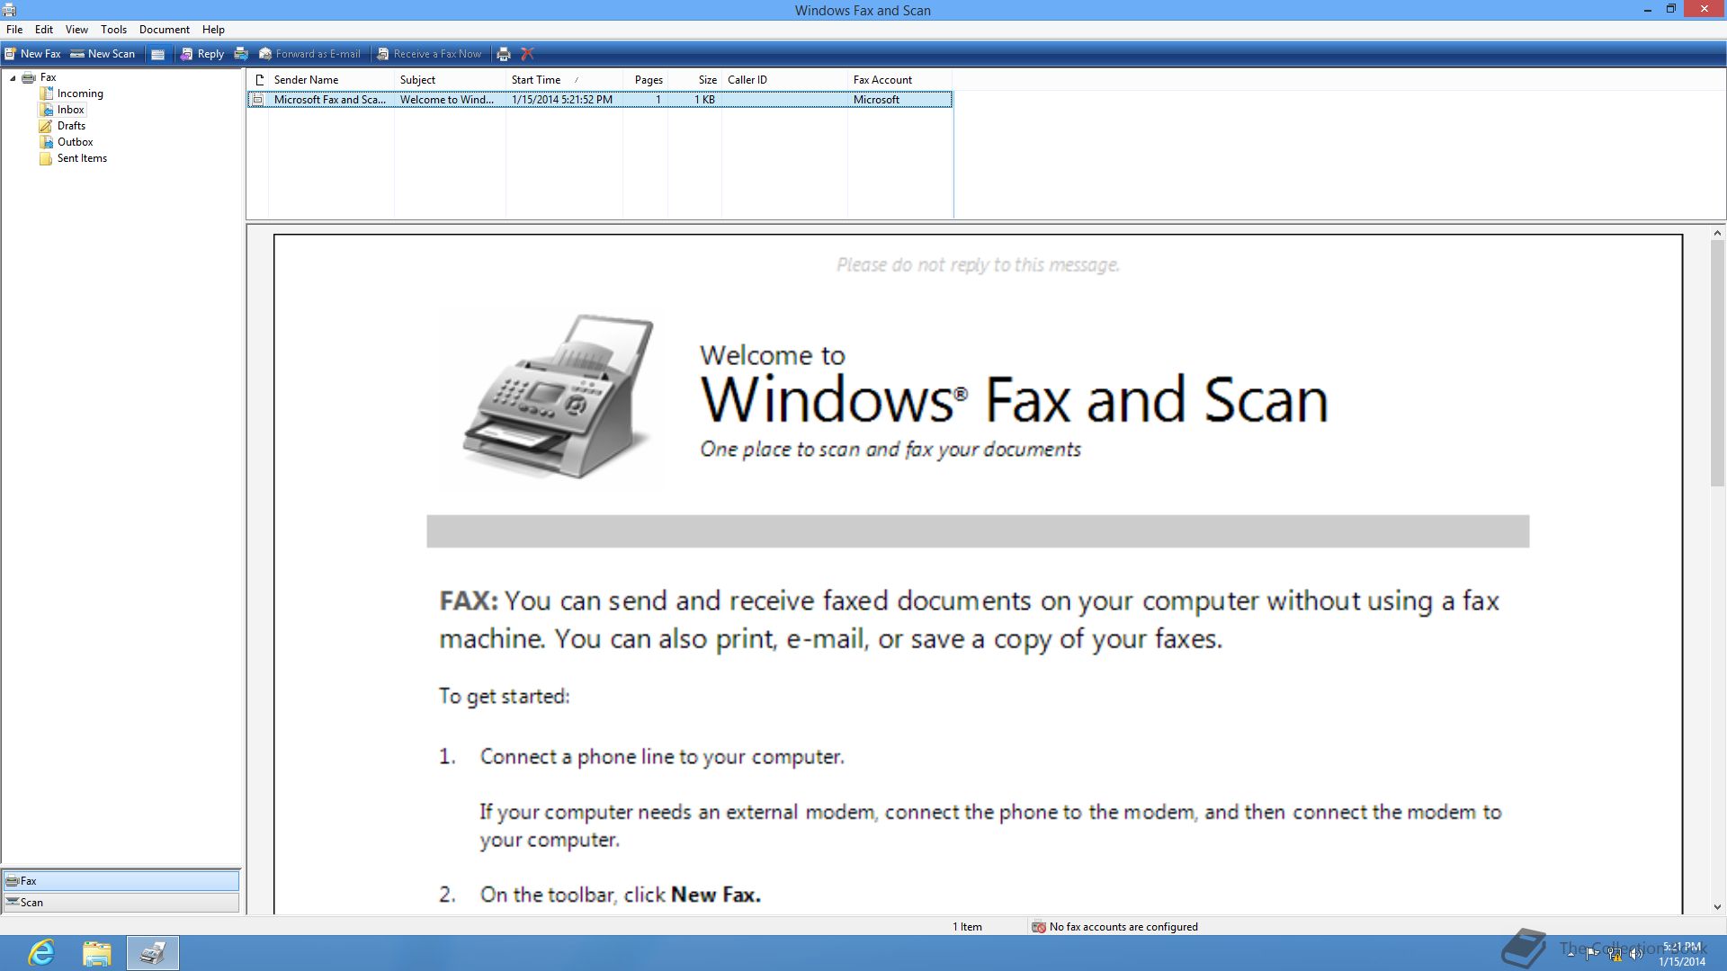Screen dimensions: 1727x971
Task: Click the red Delete X icon
Action: click(x=528, y=54)
